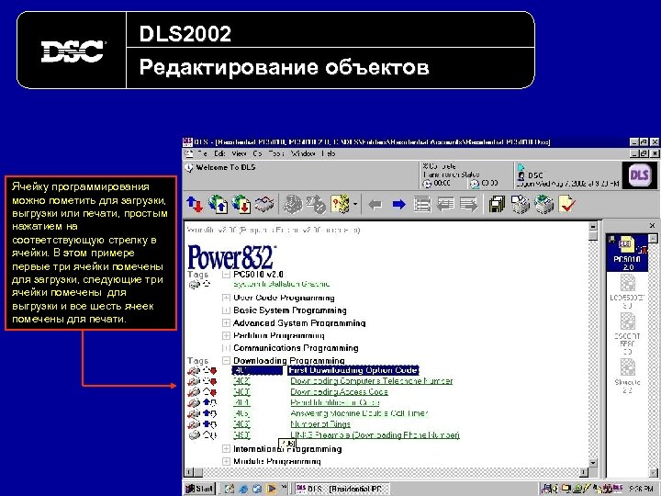Open the Tools menu
The width and height of the screenshot is (661, 496).
tap(276, 153)
